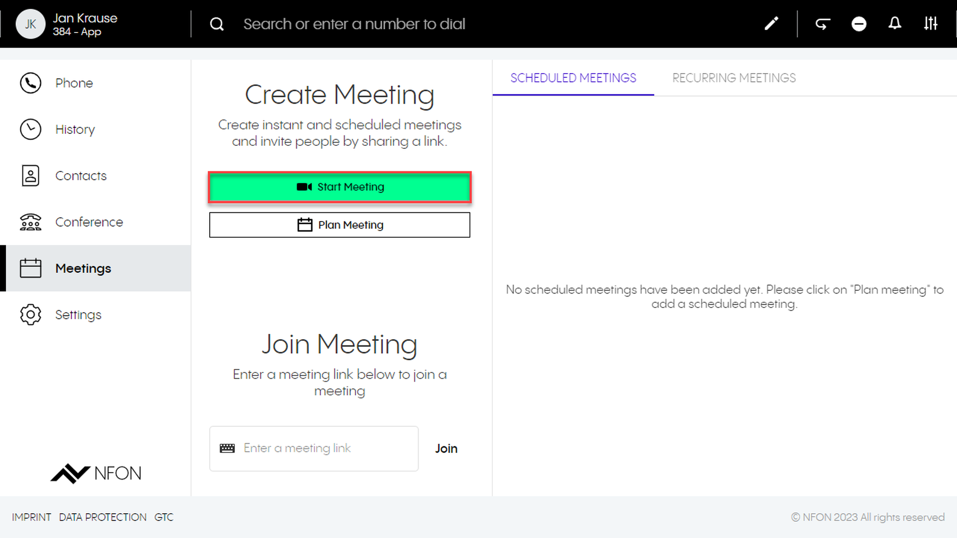Open audio settings sliders icon
957x538 pixels.
click(931, 23)
